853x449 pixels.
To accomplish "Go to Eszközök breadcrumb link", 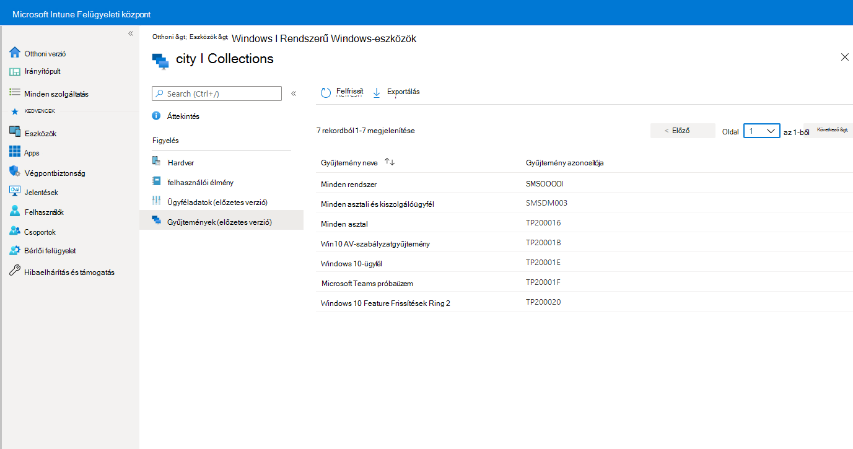I will (x=209, y=37).
